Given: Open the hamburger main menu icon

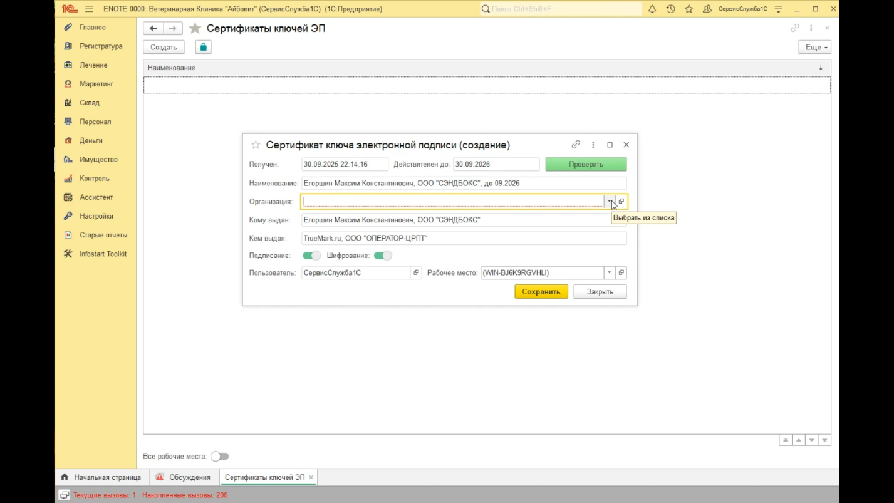Looking at the screenshot, I should pos(89,9).
